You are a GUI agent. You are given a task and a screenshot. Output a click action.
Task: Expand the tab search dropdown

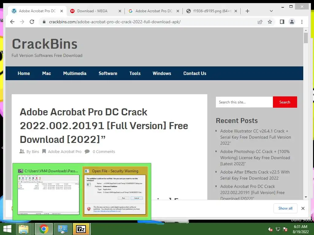tap(271, 11)
